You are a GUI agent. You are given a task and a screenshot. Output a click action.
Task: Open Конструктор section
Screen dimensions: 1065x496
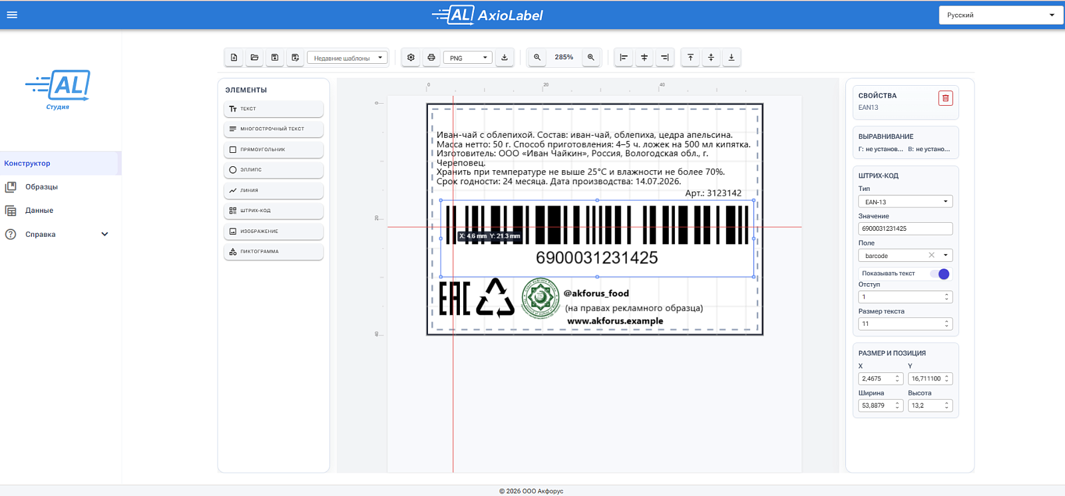point(60,163)
